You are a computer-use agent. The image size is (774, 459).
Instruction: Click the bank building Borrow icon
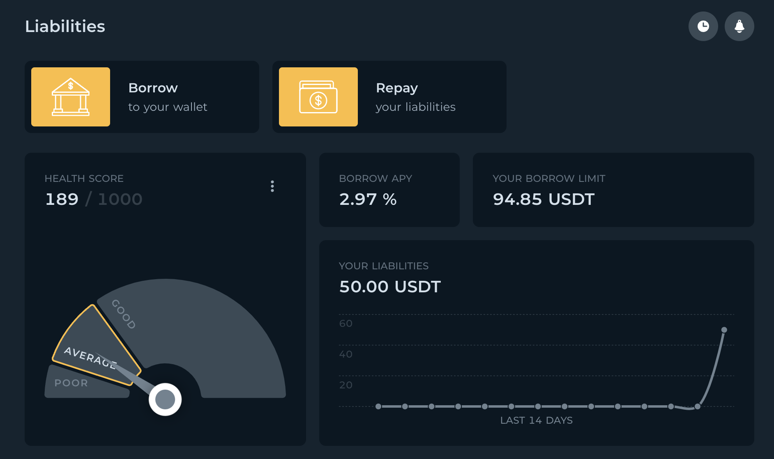click(71, 97)
